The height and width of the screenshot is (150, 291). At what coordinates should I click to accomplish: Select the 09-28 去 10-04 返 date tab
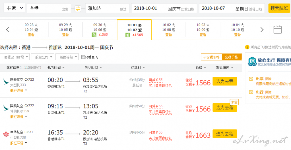(31, 29)
